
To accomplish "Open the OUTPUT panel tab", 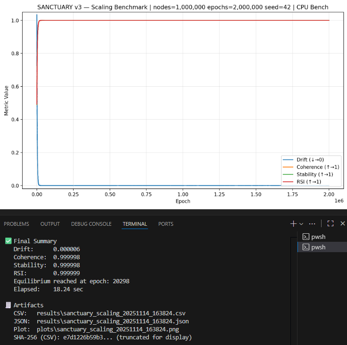I will (x=50, y=224).
